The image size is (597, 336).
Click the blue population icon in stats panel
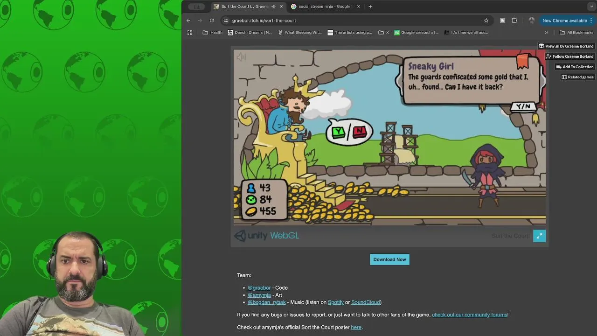251,188
